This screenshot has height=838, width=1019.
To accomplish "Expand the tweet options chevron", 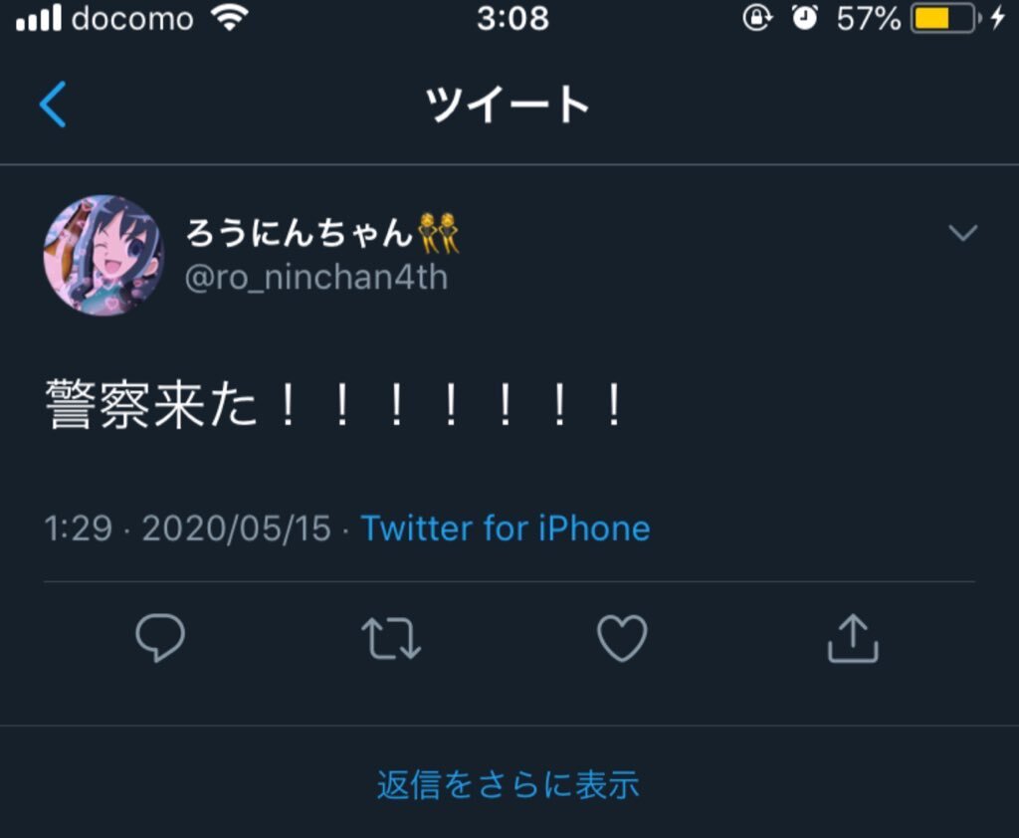I will pyautogui.click(x=962, y=232).
